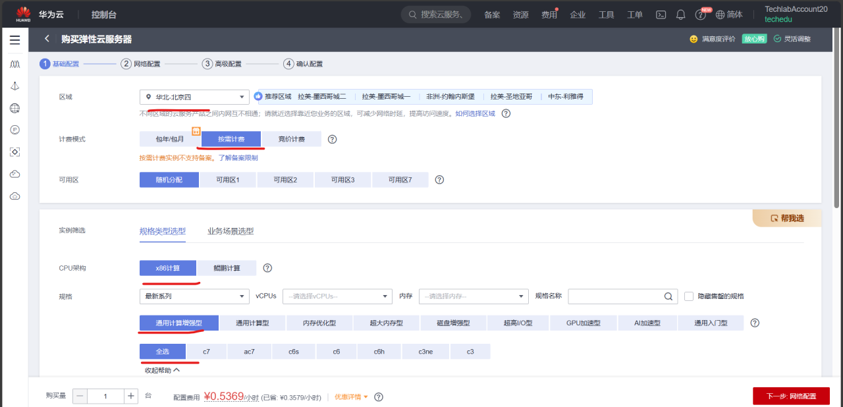Switch to the 业务场景选型 tab
Image resolution: width=843 pixels, height=407 pixels.
coord(231,231)
